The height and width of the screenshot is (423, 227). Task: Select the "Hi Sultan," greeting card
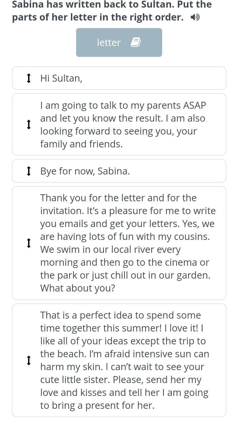[119, 78]
